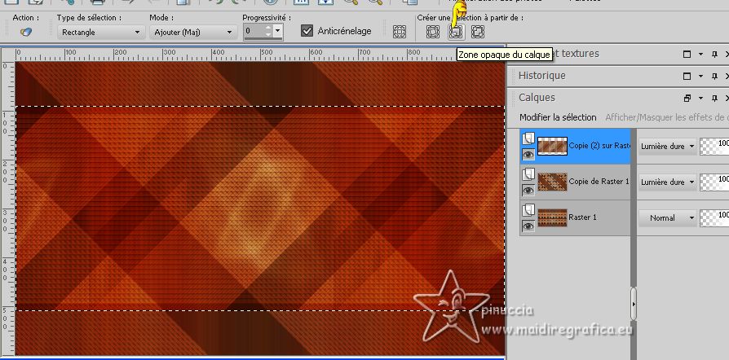Click the layer type icon of Raster 1
Screen dimensions: 729x360
pos(528,210)
